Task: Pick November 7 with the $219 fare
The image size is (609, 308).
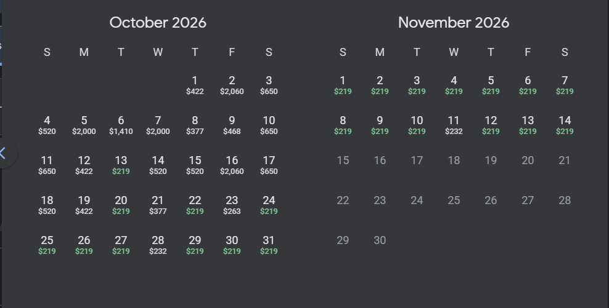Action: [x=565, y=85]
